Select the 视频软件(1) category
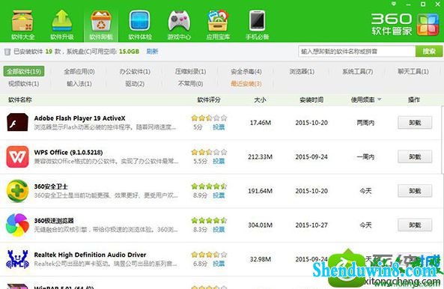 (24, 84)
